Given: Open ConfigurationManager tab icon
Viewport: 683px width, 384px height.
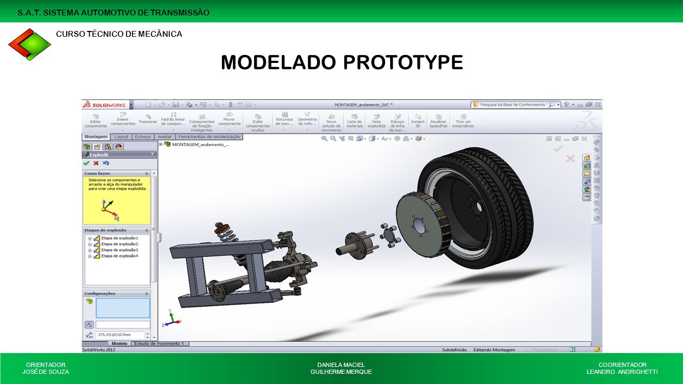Looking at the screenshot, I should [x=108, y=147].
